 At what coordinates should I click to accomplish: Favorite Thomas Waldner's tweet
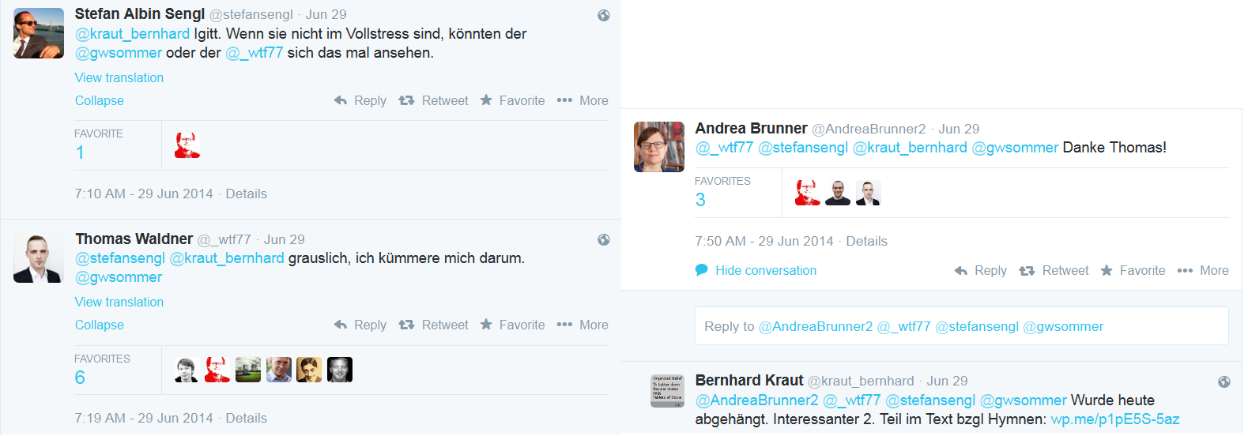point(512,325)
